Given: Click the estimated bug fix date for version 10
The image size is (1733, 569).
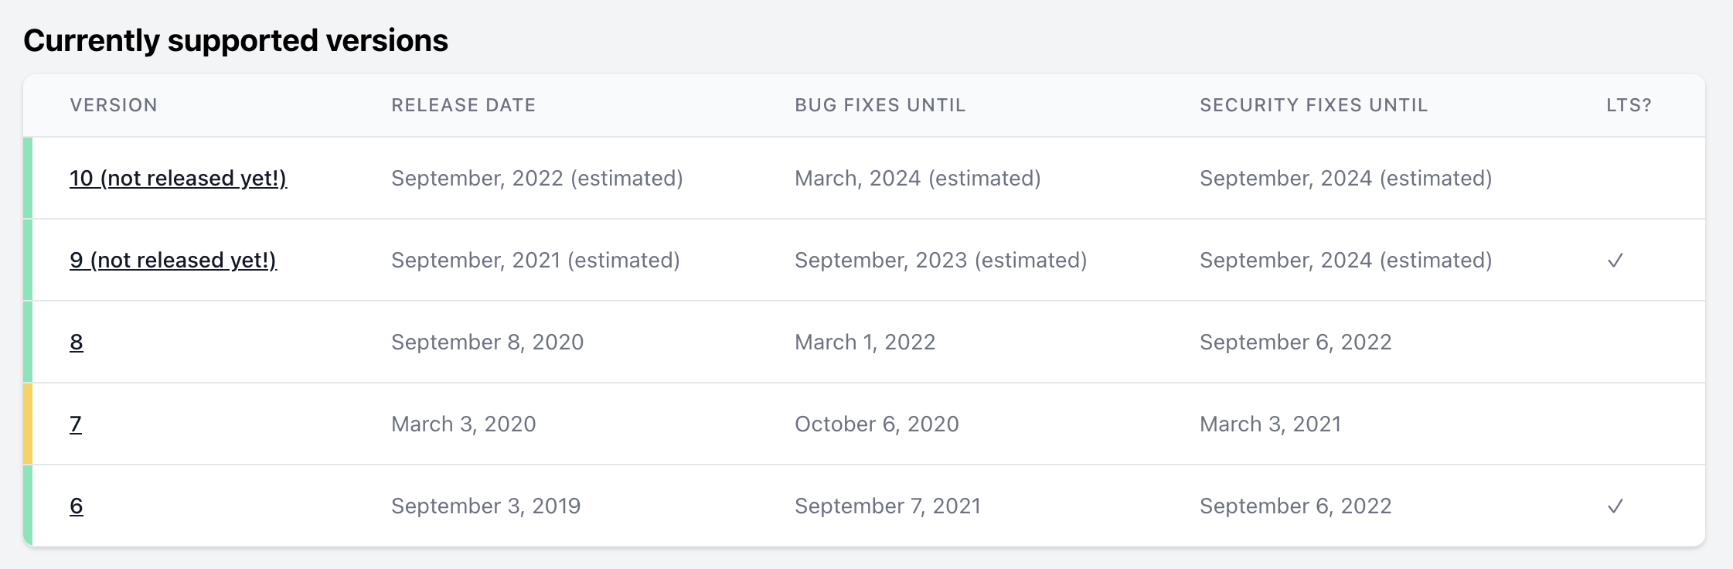Looking at the screenshot, I should [x=918, y=178].
